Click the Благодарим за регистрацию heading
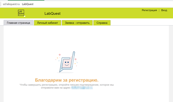 click(x=67, y=80)
